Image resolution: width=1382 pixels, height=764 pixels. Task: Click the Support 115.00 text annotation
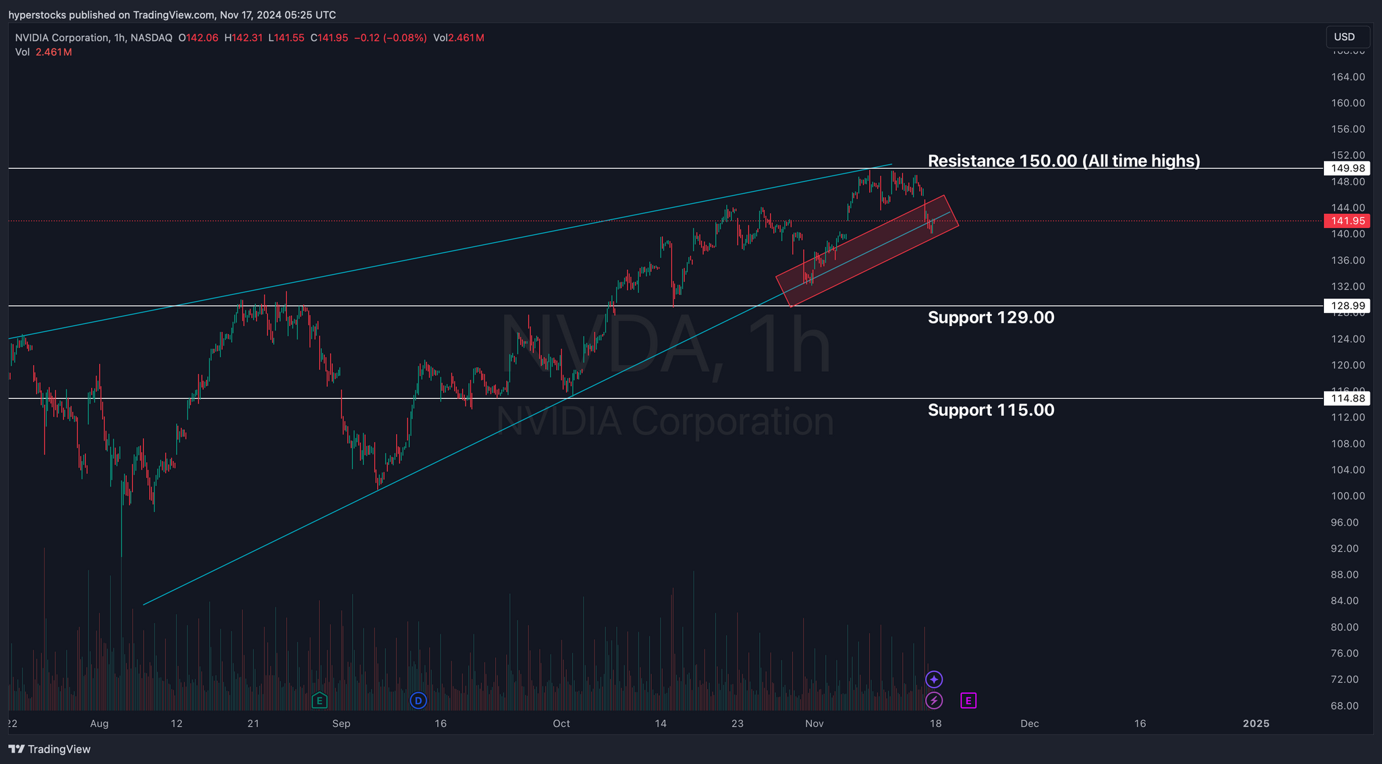(x=991, y=410)
